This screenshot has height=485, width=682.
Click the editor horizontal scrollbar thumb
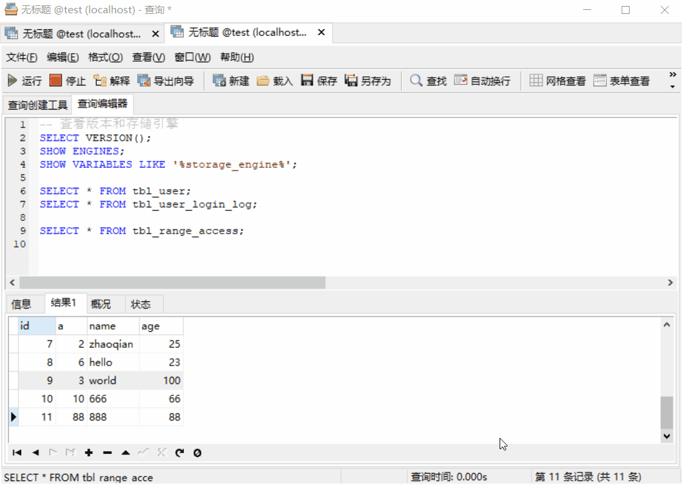click(x=172, y=283)
